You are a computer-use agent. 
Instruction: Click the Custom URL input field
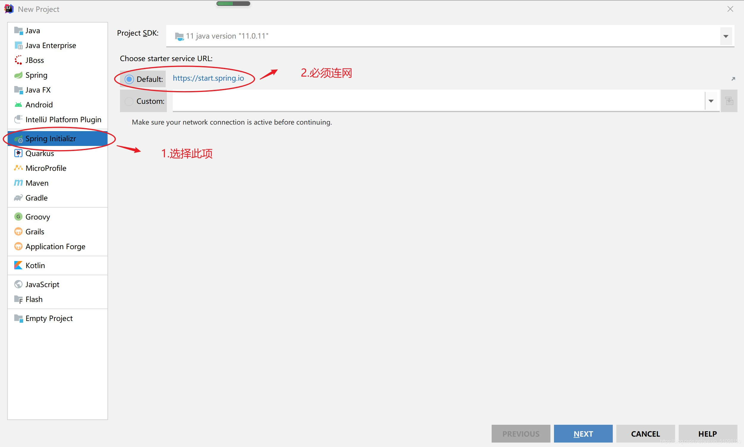(x=439, y=101)
